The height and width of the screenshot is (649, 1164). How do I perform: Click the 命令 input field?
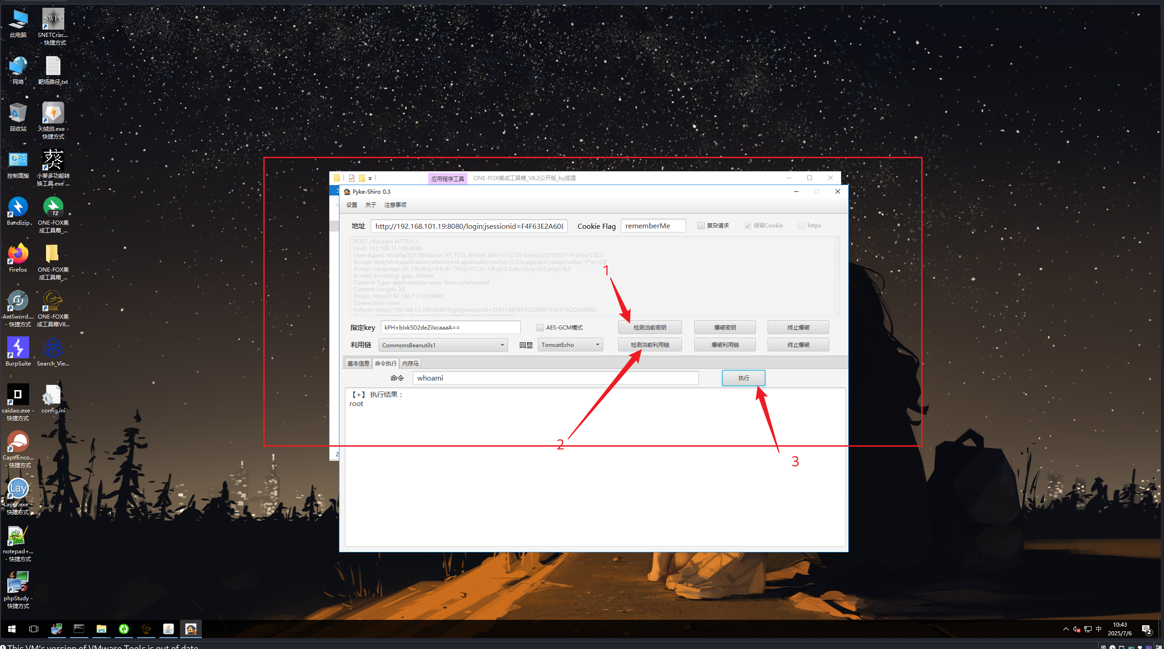click(555, 378)
